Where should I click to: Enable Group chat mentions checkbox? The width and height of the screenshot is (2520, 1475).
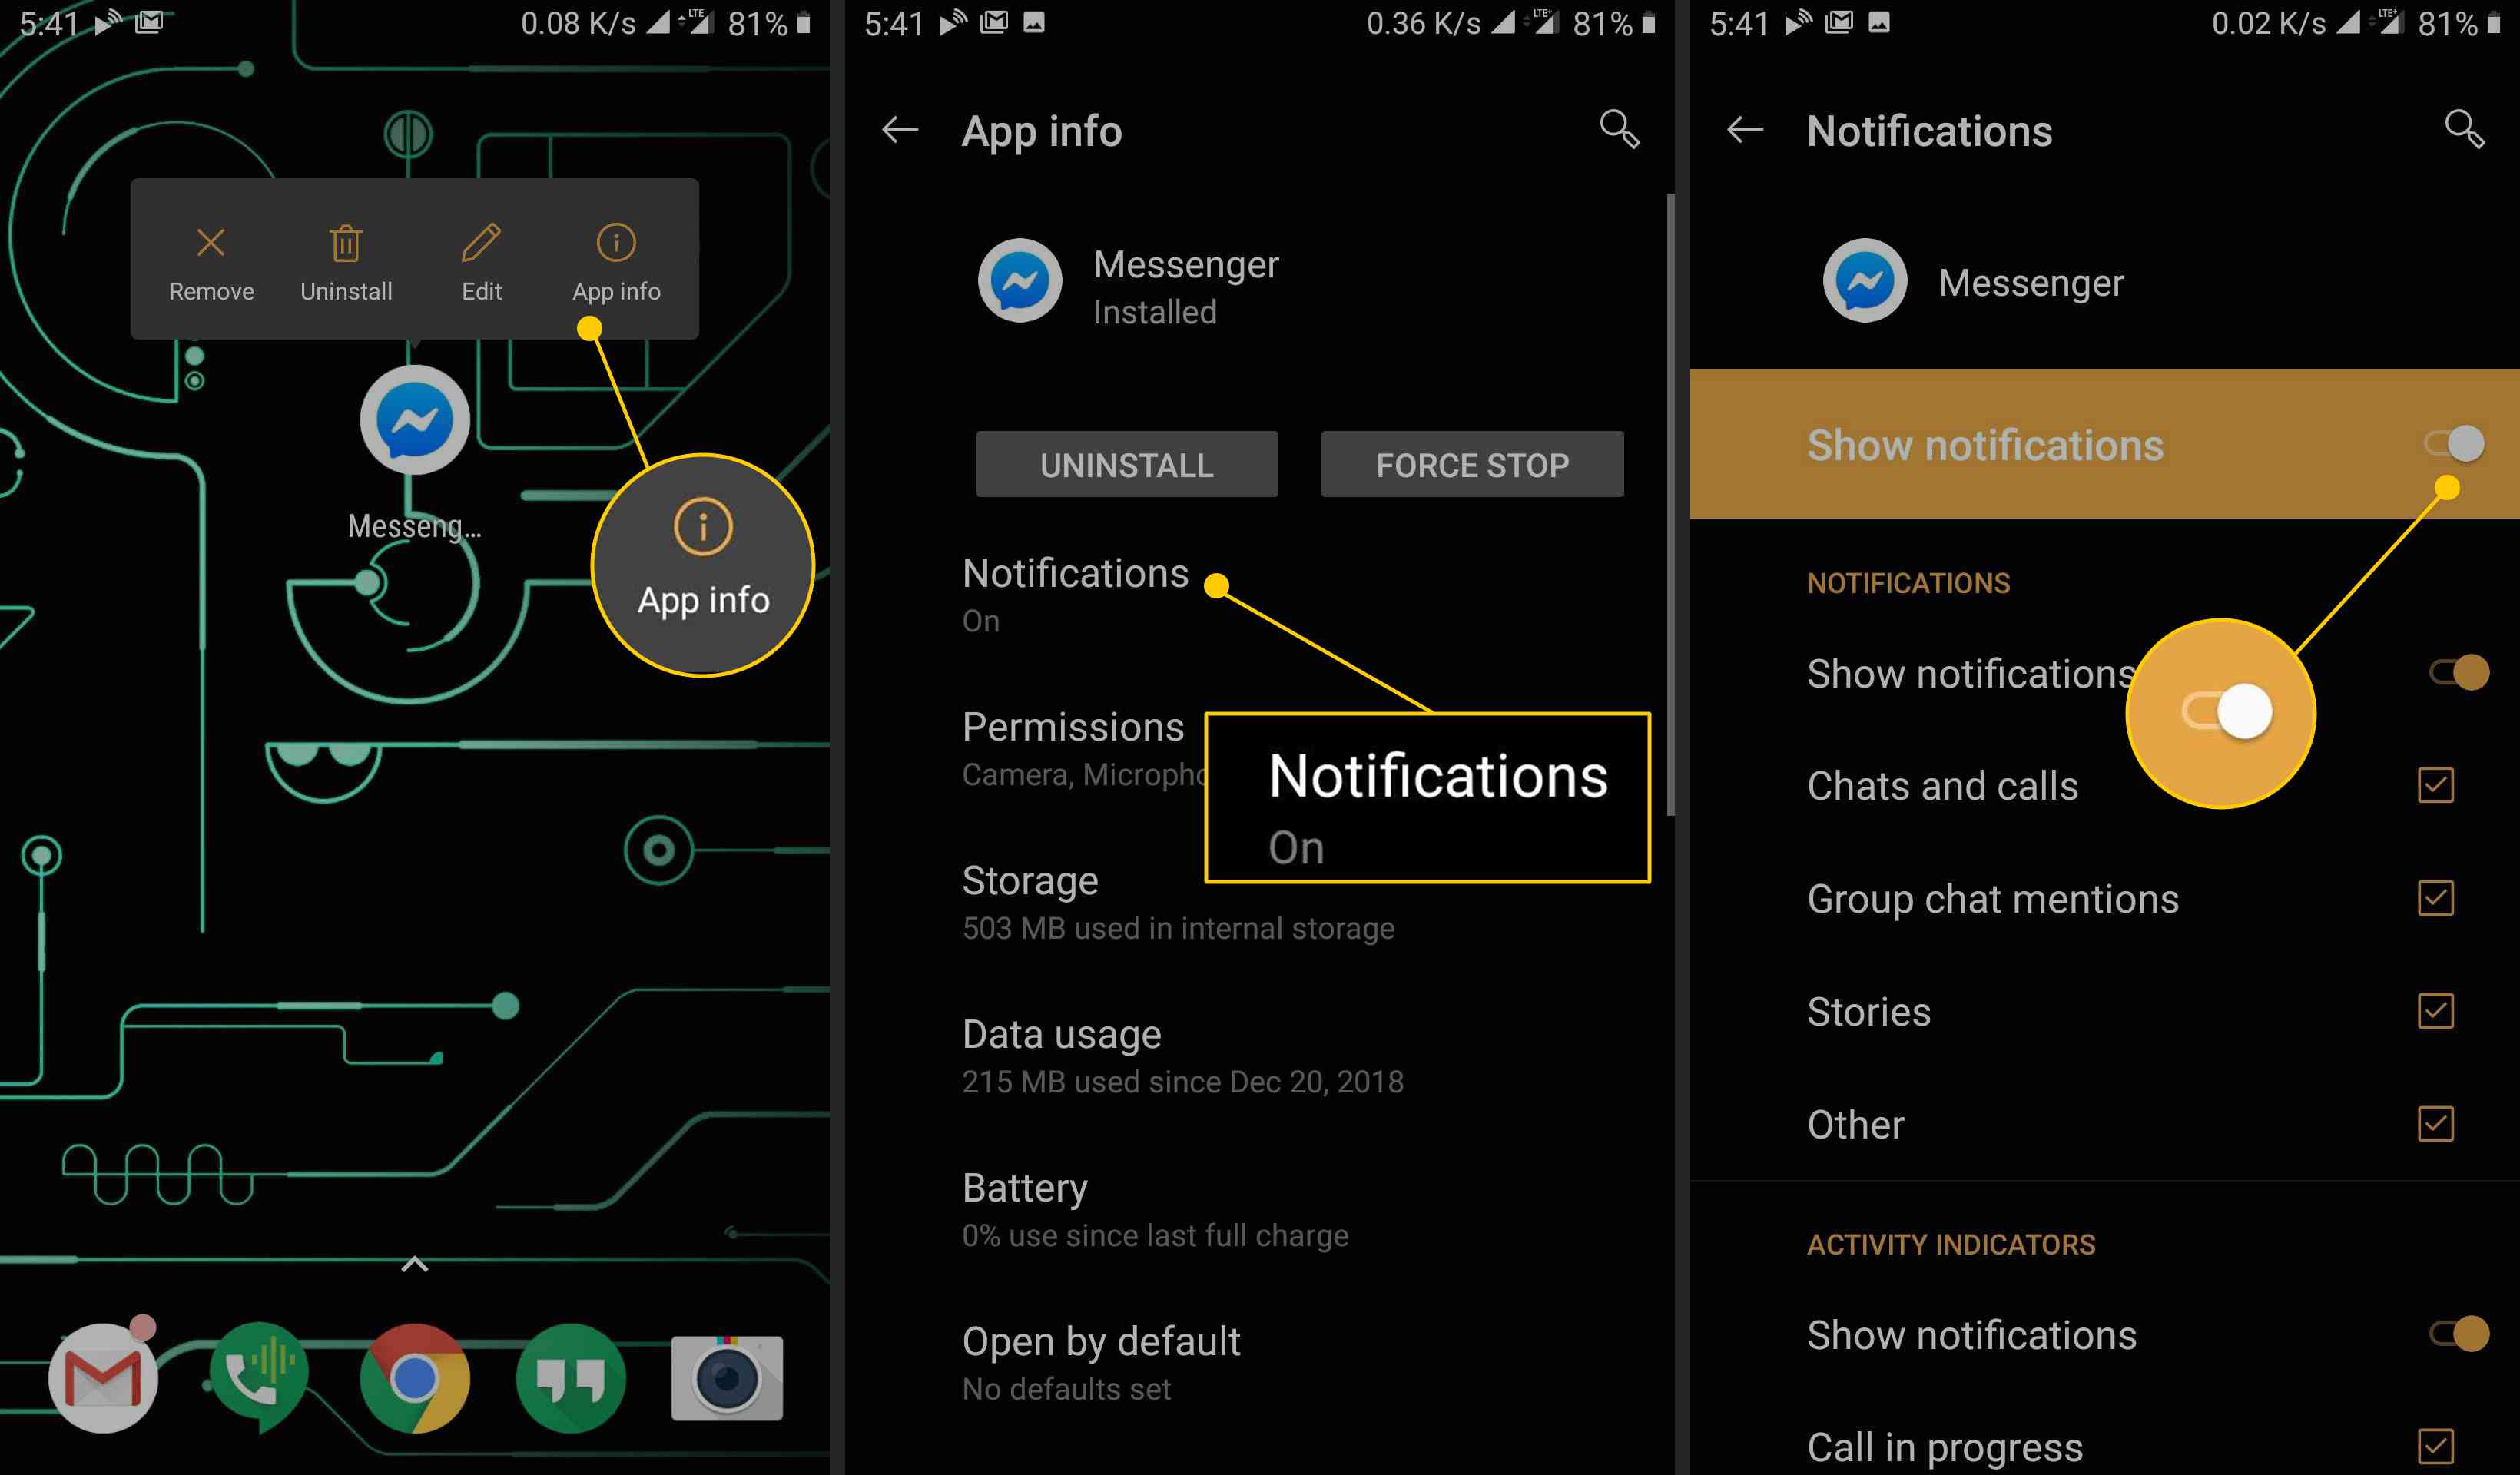2439,897
